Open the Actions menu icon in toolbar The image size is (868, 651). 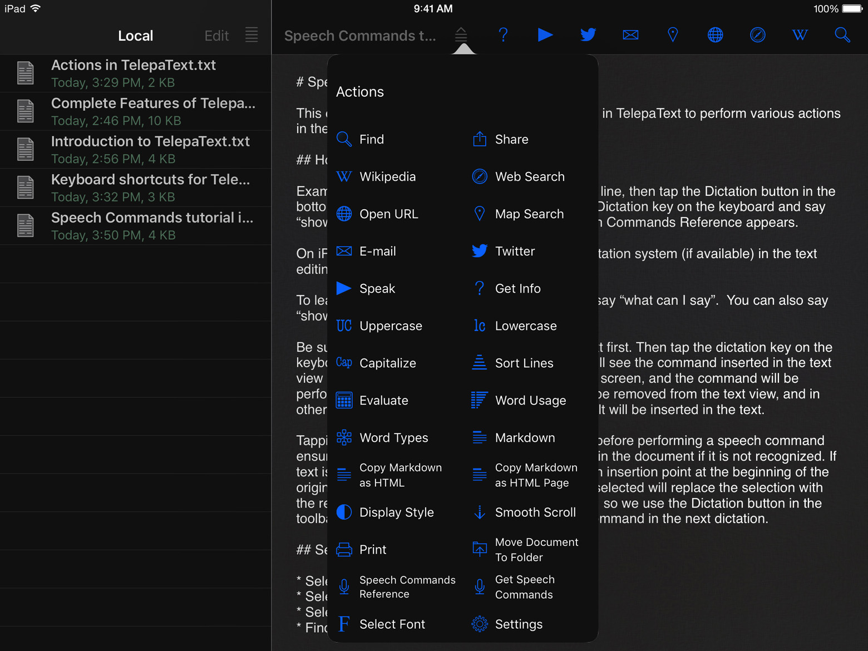(461, 35)
